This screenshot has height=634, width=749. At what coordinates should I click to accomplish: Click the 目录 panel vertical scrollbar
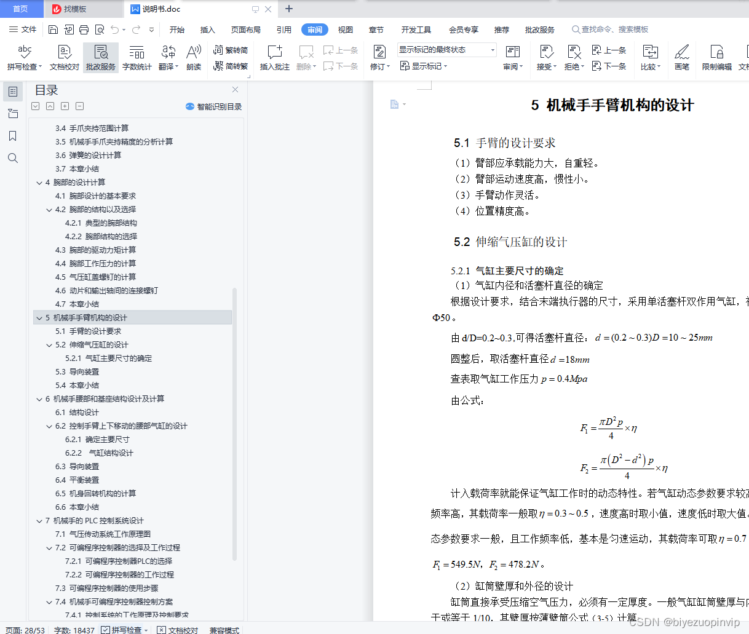pos(234,424)
